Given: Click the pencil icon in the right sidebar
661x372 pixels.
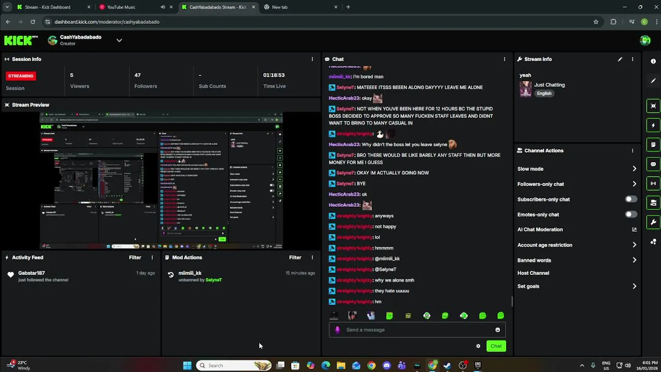Looking at the screenshot, I should pos(653,81).
